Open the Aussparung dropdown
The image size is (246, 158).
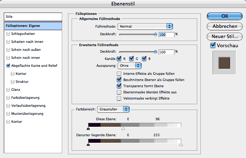(129, 66)
